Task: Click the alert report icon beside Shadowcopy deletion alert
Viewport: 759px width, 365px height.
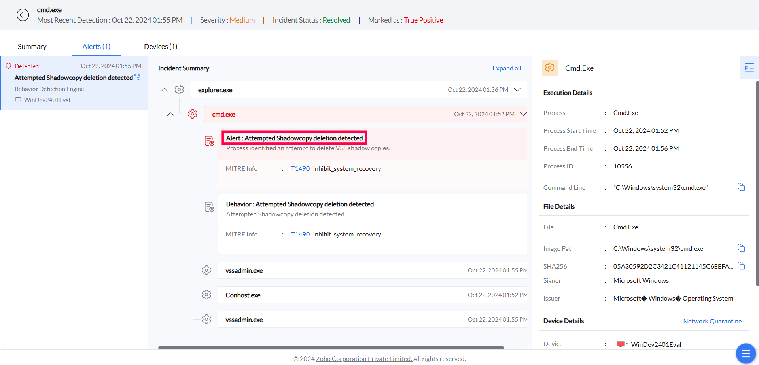Action: point(209,140)
